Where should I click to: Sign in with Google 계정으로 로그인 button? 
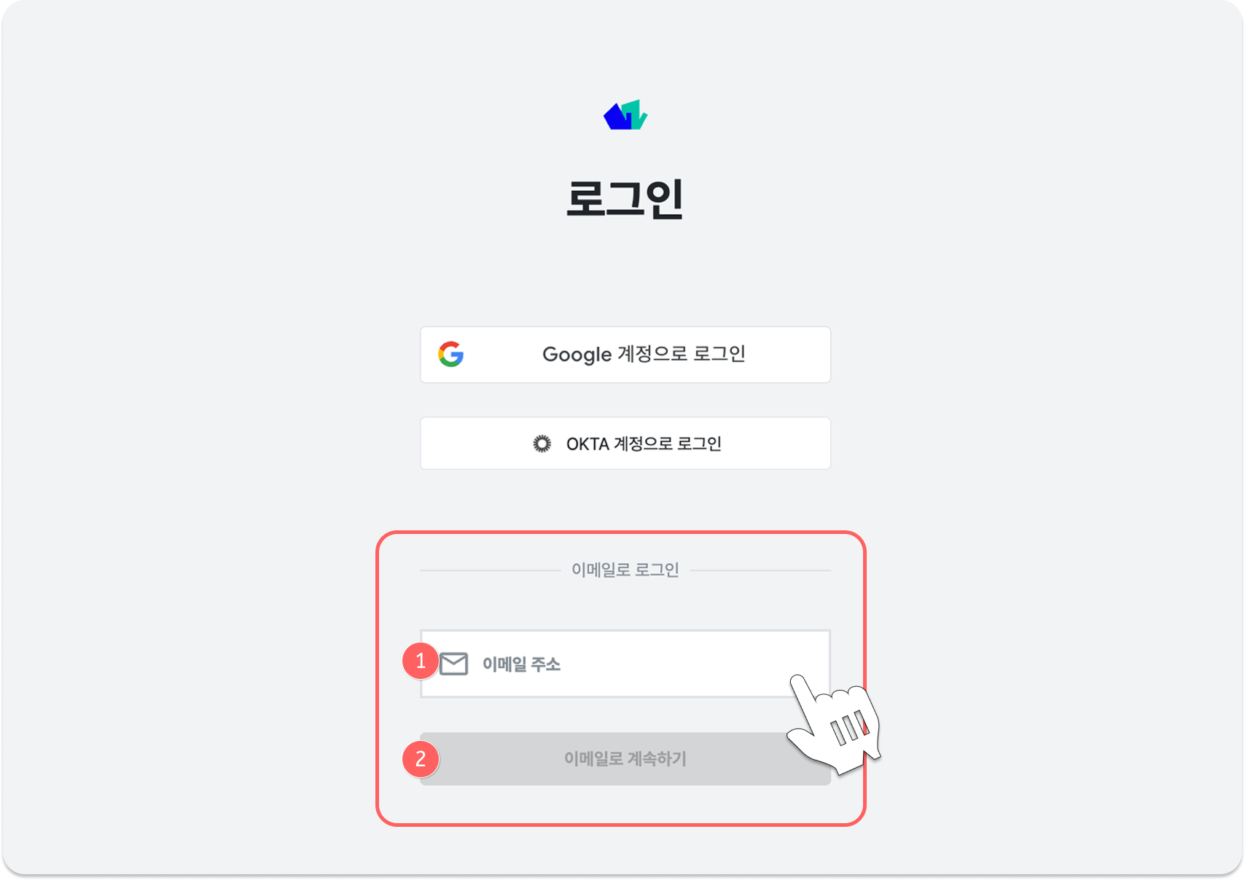(625, 355)
